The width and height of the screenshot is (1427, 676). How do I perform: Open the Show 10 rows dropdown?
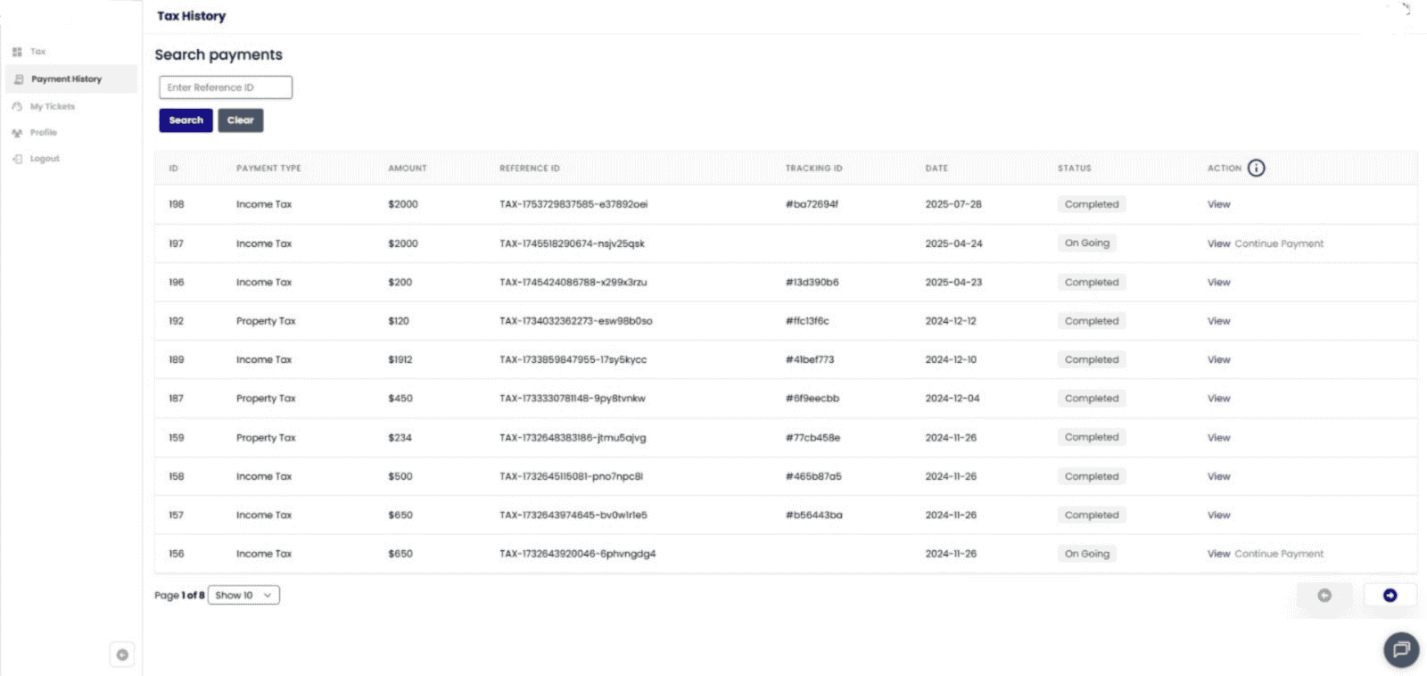point(243,595)
